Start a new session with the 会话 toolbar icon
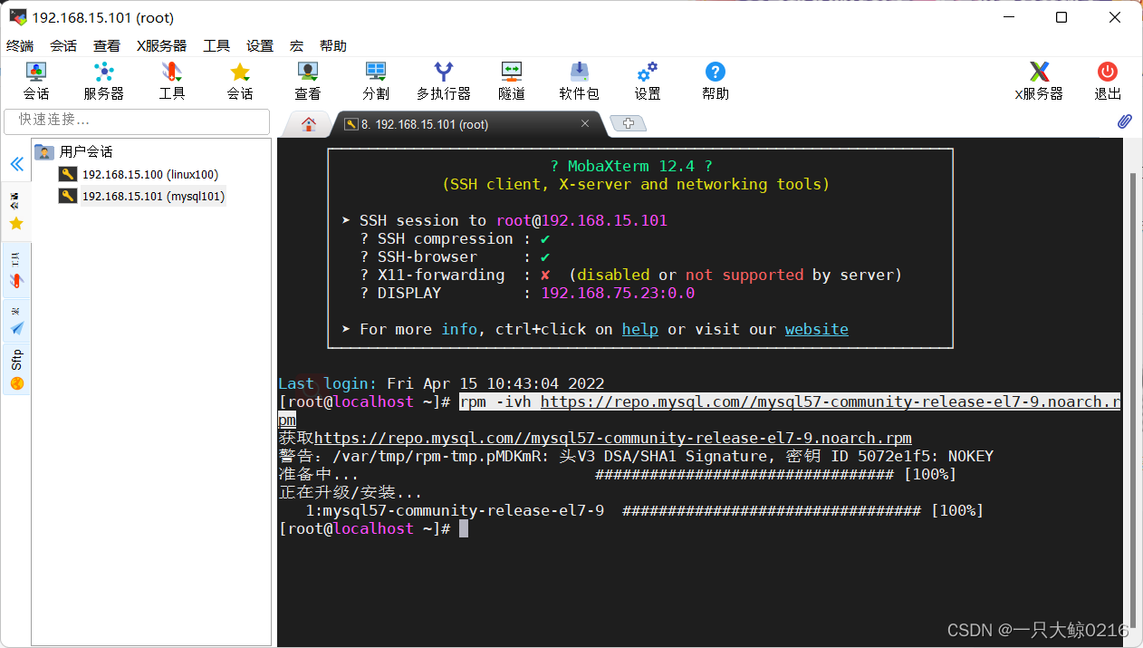Viewport: 1143px width, 648px height. 34,80
